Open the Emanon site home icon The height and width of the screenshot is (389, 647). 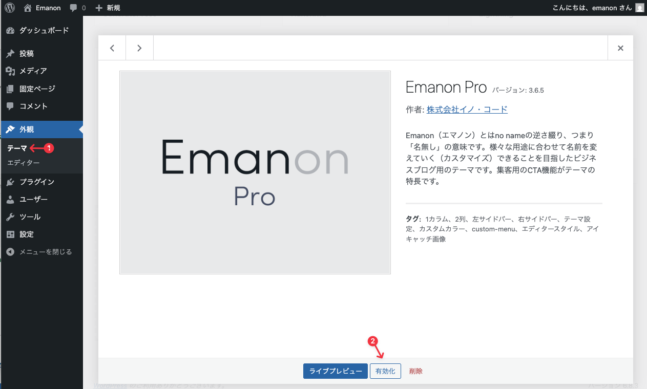28,8
